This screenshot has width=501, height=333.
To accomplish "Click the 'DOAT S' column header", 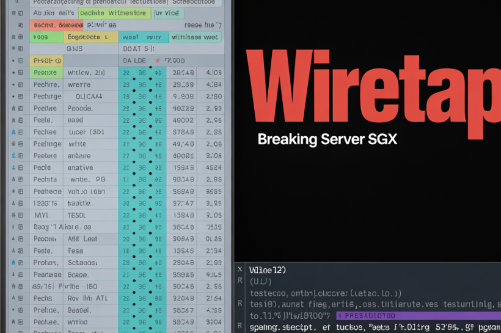I will [x=139, y=49].
